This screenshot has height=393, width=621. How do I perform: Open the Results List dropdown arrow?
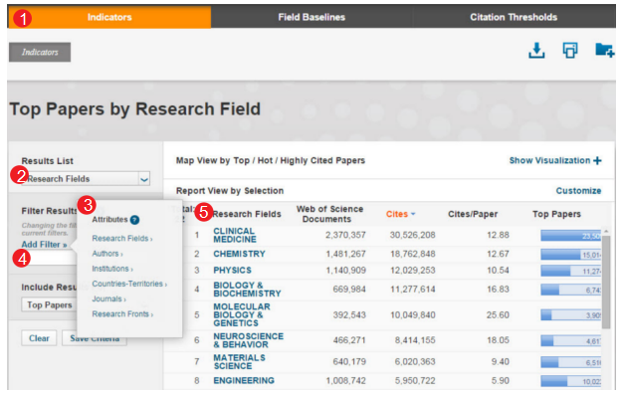(144, 179)
